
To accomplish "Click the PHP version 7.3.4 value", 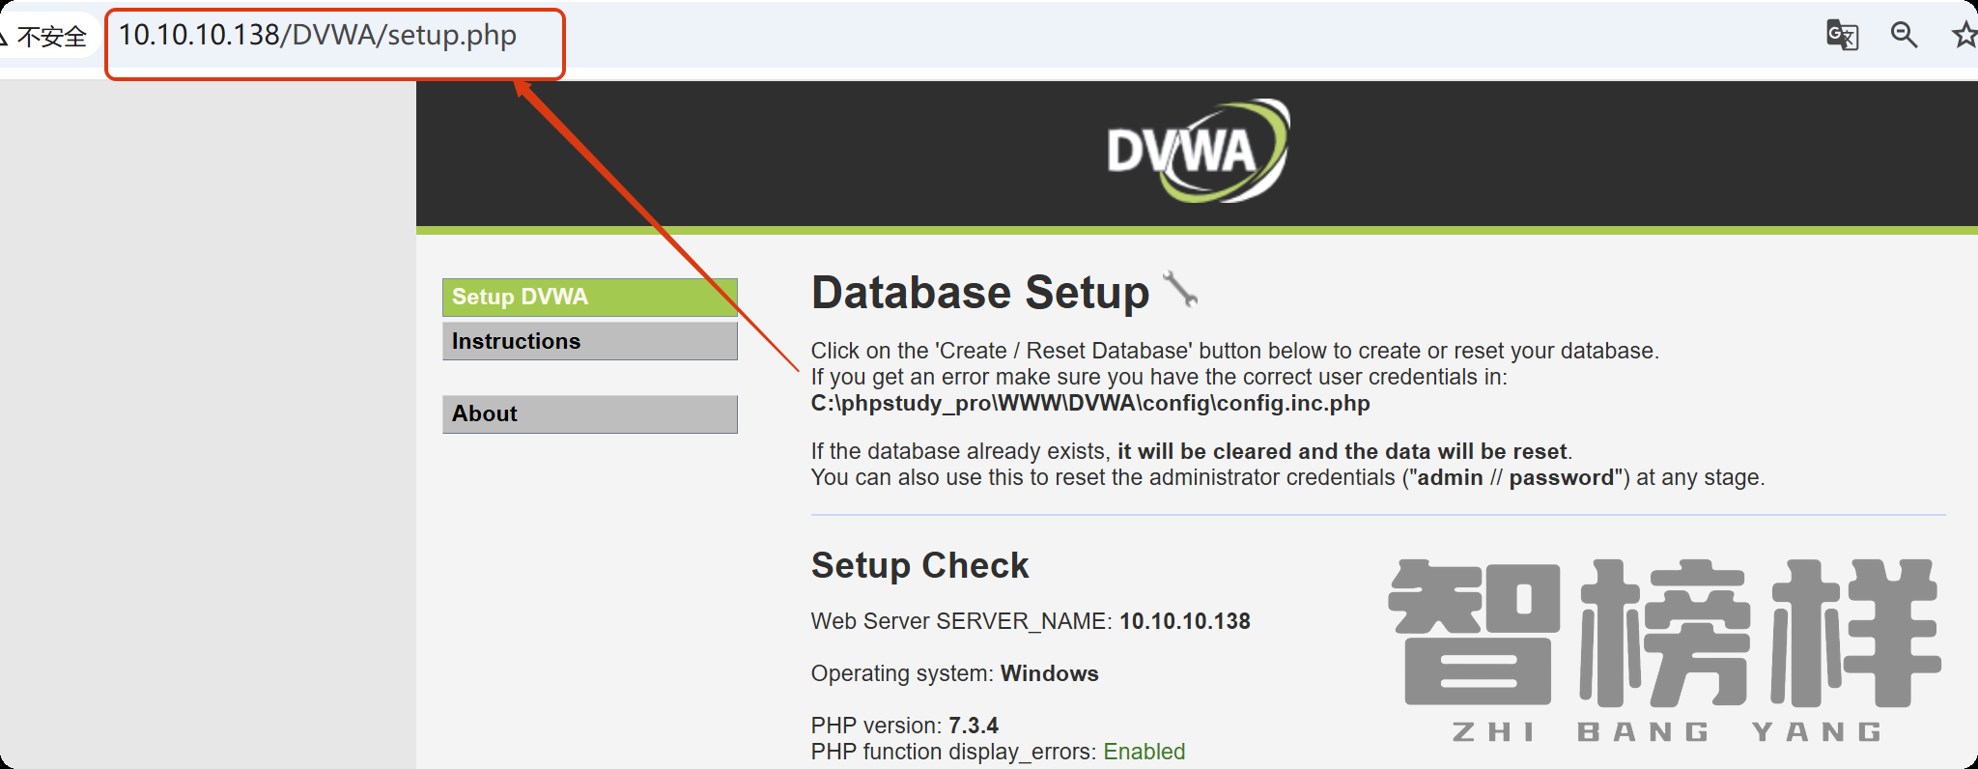I will pos(974,726).
